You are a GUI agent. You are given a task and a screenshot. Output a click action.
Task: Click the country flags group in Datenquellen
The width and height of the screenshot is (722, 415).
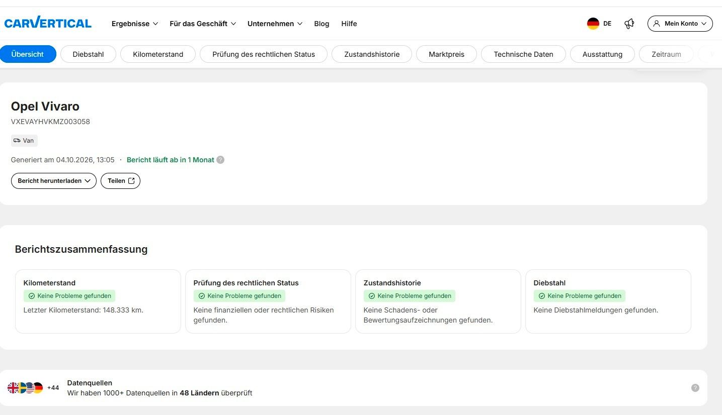[x=25, y=388]
